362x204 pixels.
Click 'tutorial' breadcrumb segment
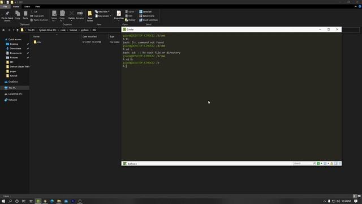click(73, 30)
